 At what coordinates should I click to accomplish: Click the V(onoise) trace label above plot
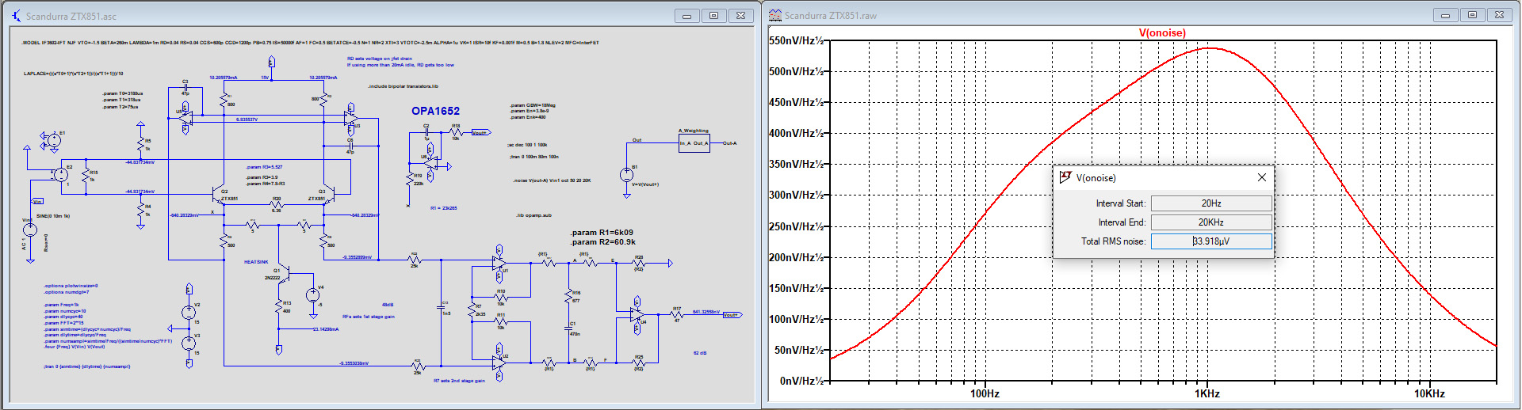(x=1162, y=32)
